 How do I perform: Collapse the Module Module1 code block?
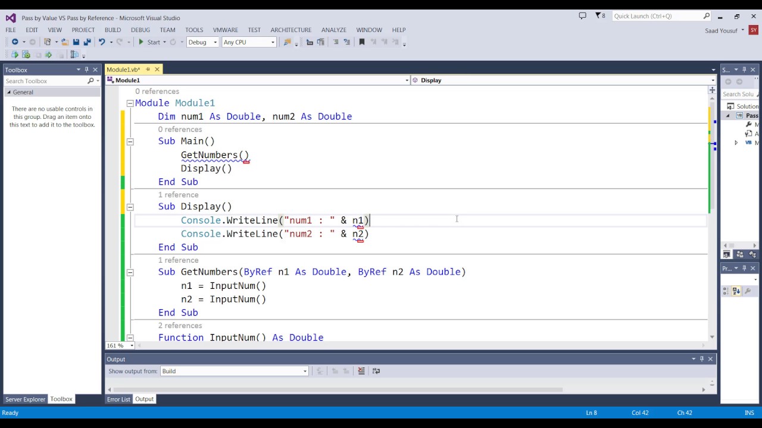click(x=130, y=103)
